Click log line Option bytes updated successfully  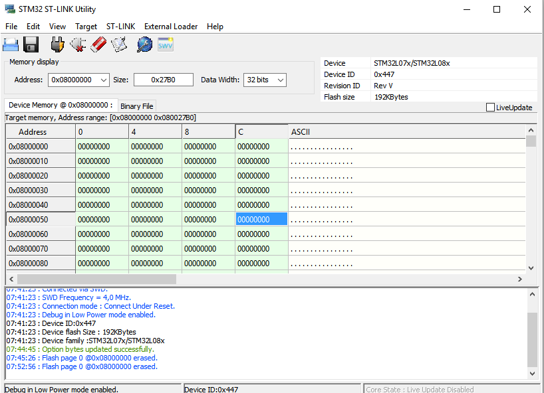point(80,349)
